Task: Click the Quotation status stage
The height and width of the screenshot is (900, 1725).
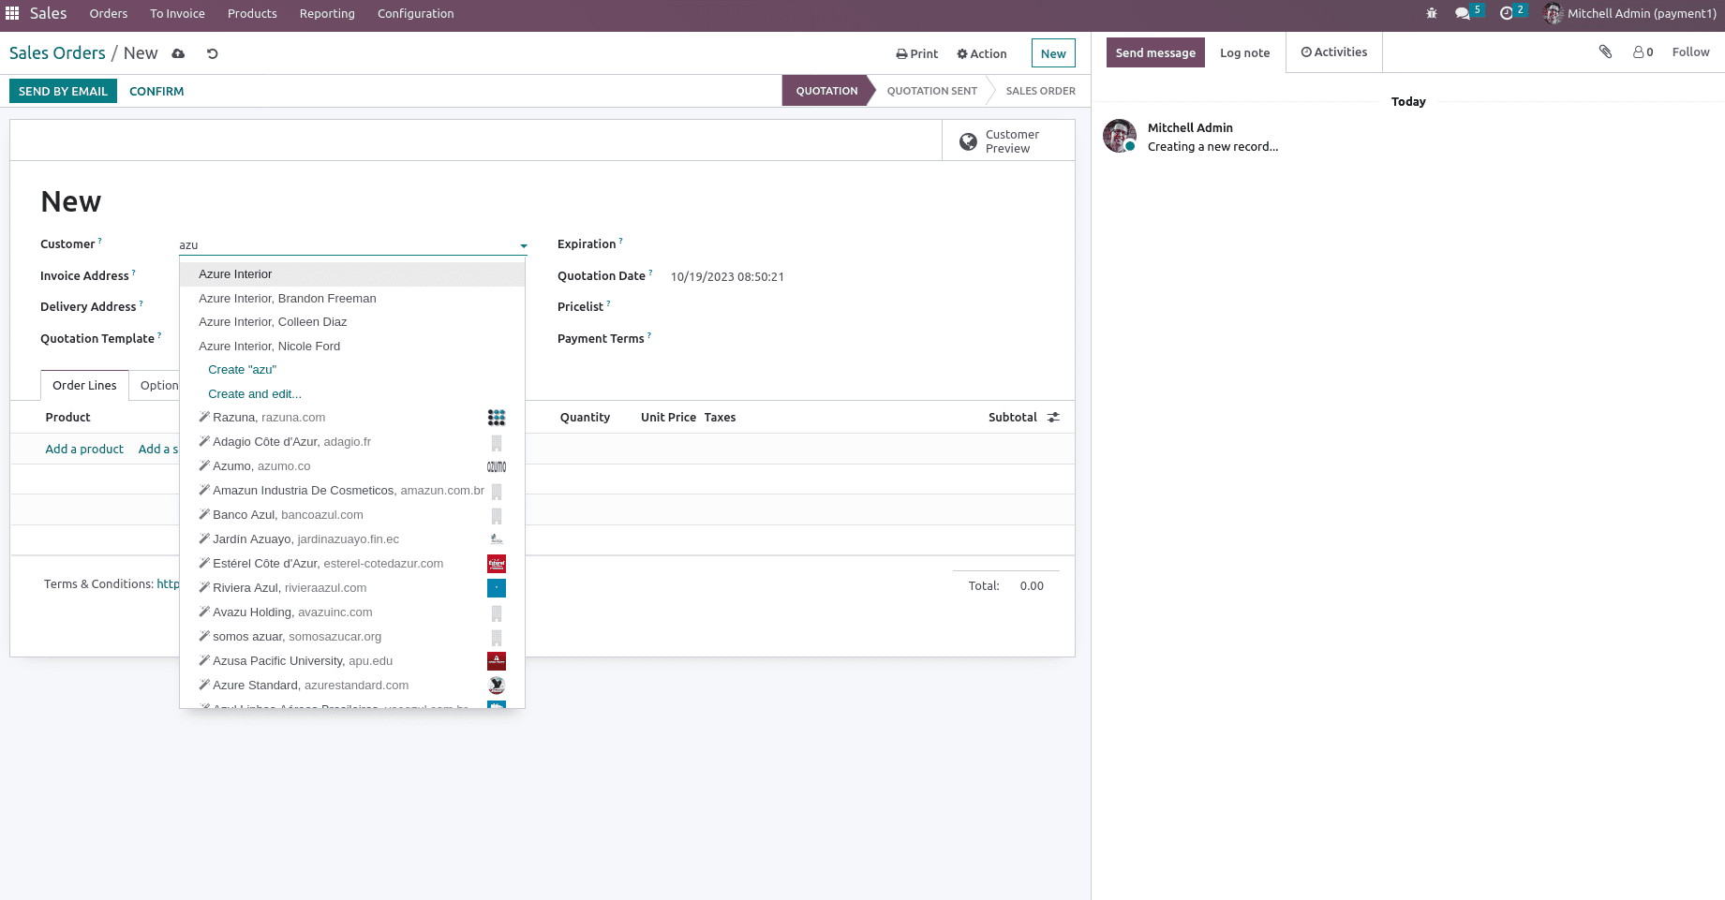Action: [826, 91]
